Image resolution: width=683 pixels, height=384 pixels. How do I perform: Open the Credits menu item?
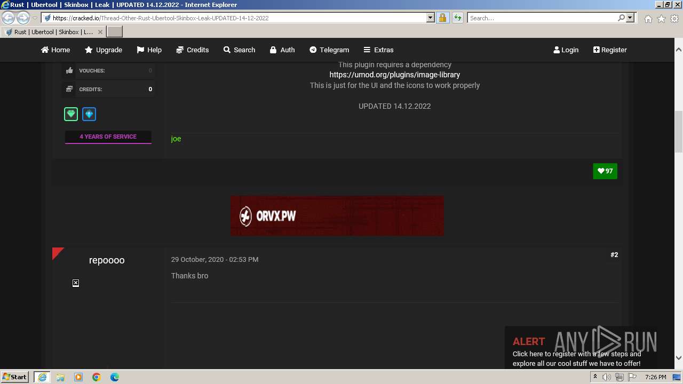point(192,50)
